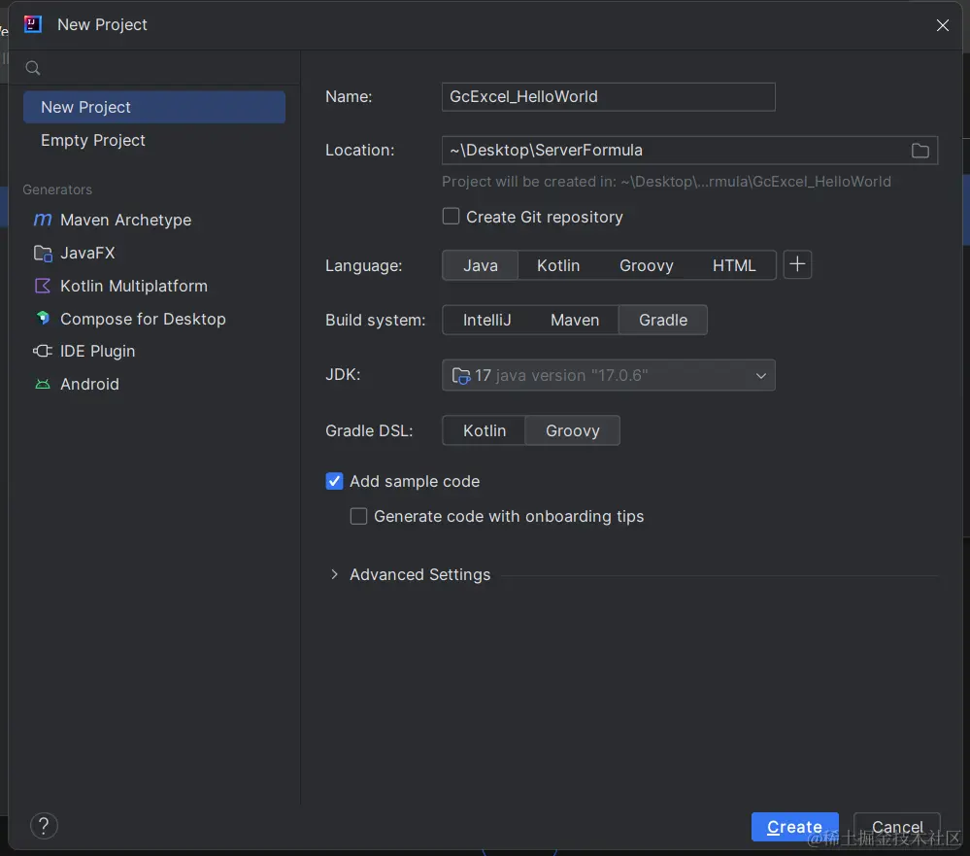Choose Compose for Desktop generator
The height and width of the screenshot is (856, 970).
click(x=154, y=319)
